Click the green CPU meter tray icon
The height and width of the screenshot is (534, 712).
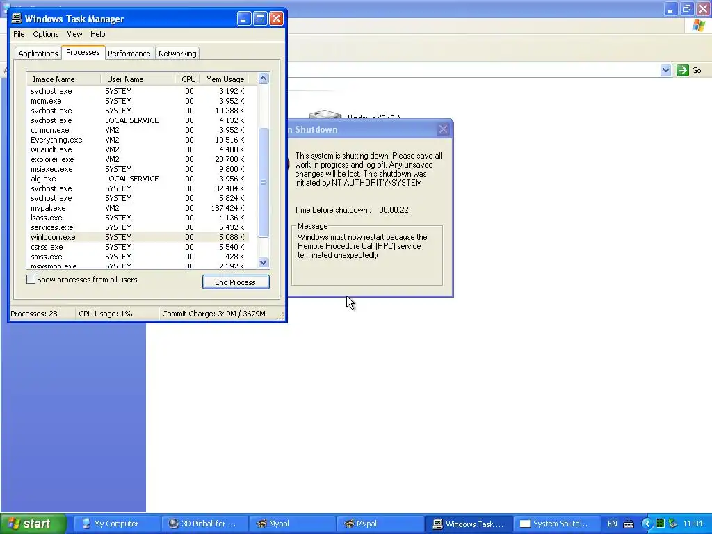tap(661, 524)
